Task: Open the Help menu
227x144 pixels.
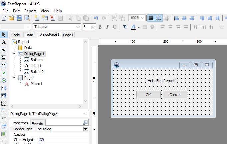Action: [x=58, y=11]
